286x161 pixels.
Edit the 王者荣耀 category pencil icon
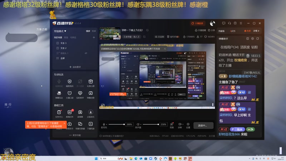point(144,37)
